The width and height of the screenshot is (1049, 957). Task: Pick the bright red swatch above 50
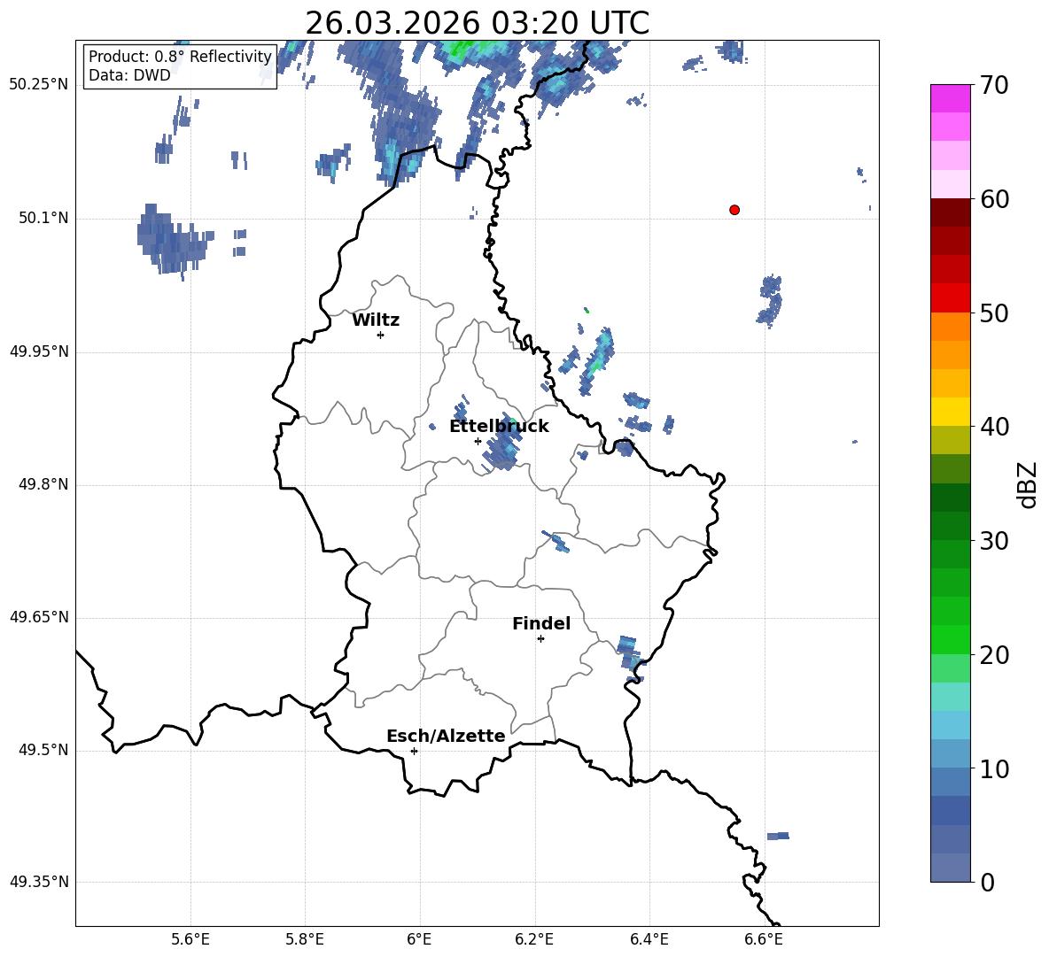[x=951, y=298]
